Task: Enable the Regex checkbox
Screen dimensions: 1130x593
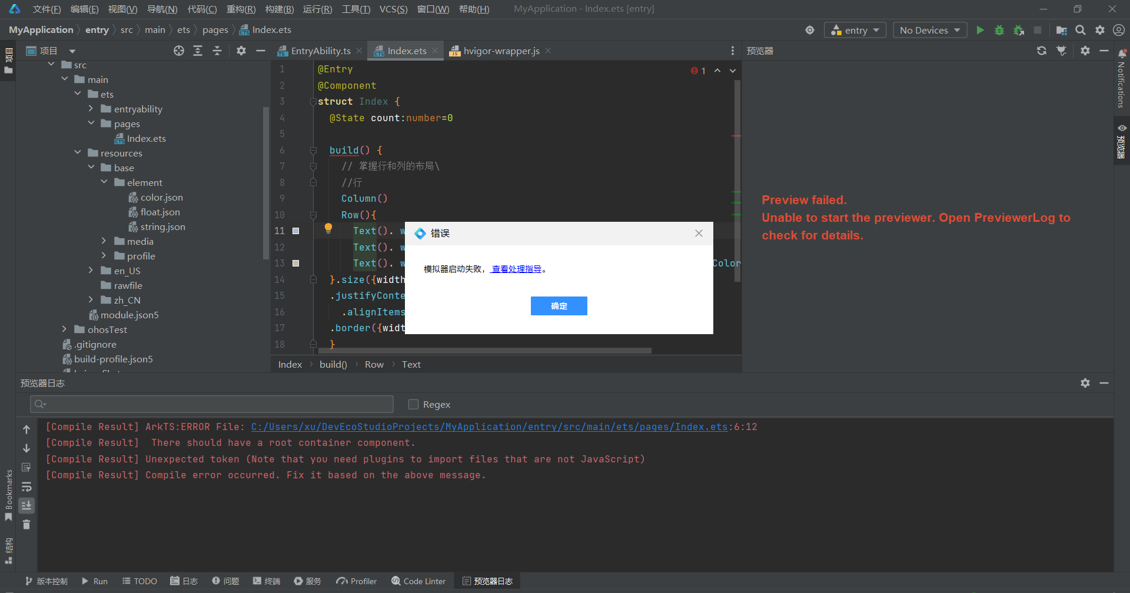Action: pos(413,404)
